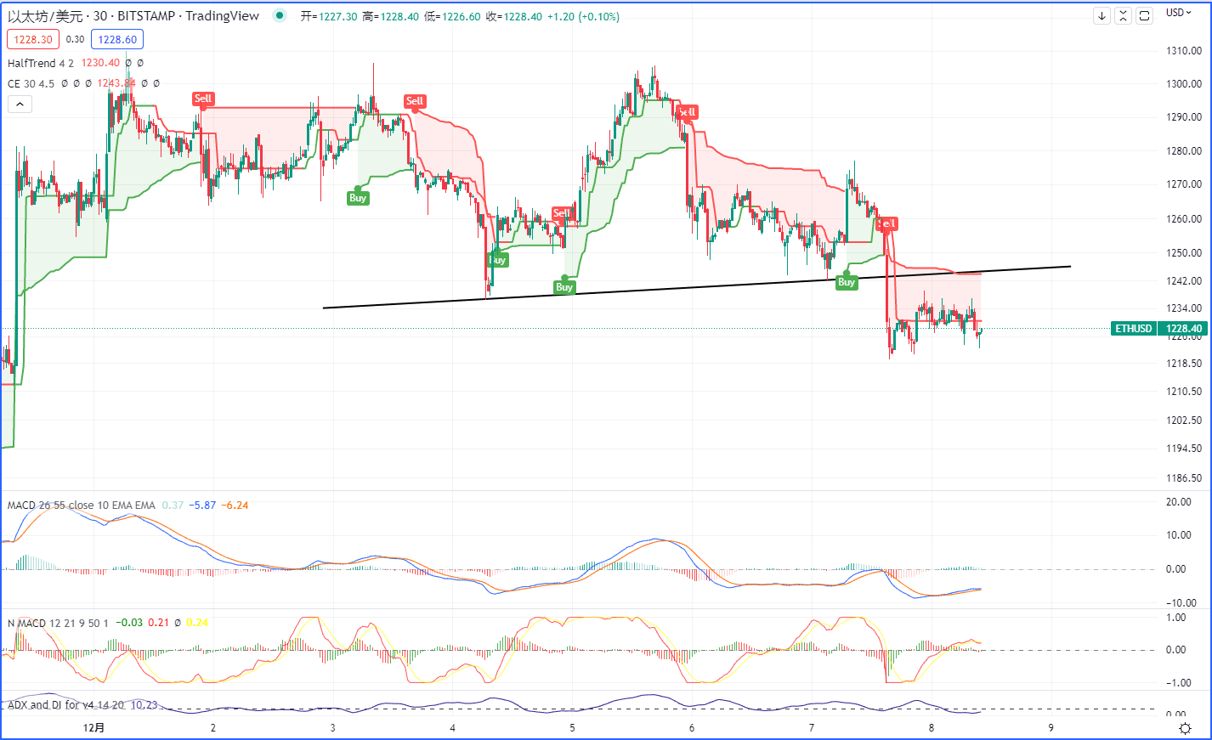Click the date axis label 5
The image size is (1212, 740).
(572, 727)
